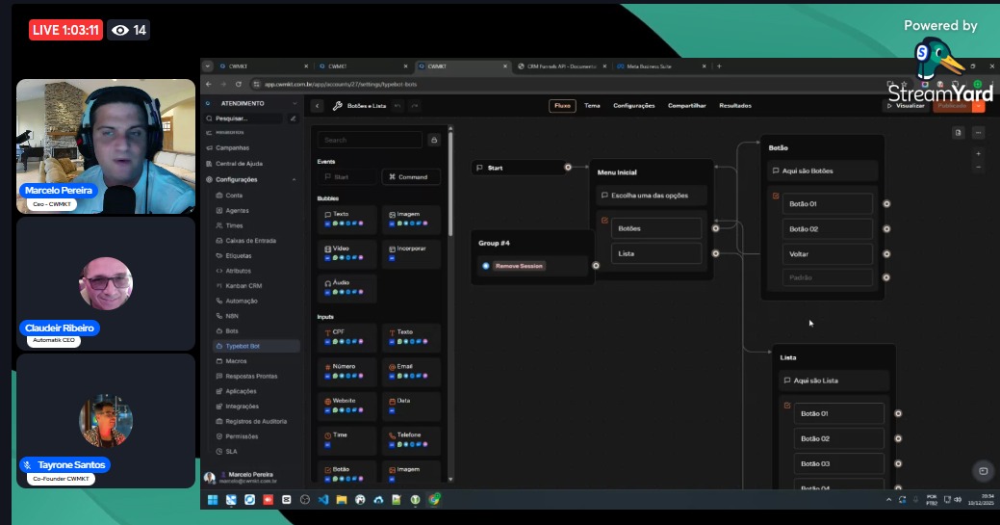Open the dropdown arrow beside Publicado
This screenshot has height=525, width=1000.
point(979,106)
